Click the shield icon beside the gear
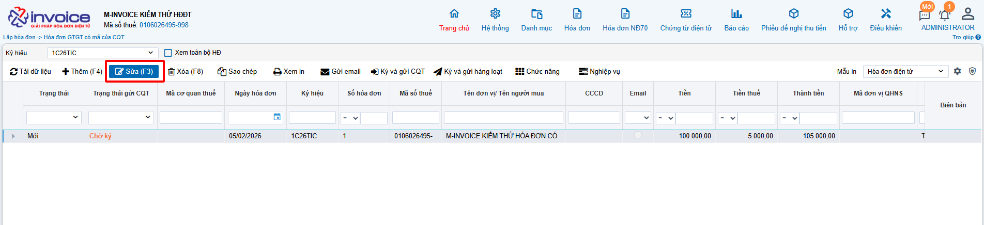Image resolution: width=984 pixels, height=225 pixels. click(x=972, y=71)
